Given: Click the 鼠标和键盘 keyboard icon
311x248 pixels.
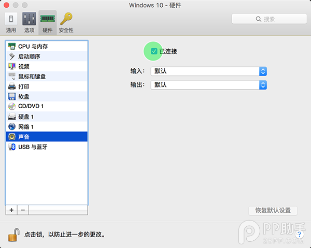Looking at the screenshot, I should point(12,77).
